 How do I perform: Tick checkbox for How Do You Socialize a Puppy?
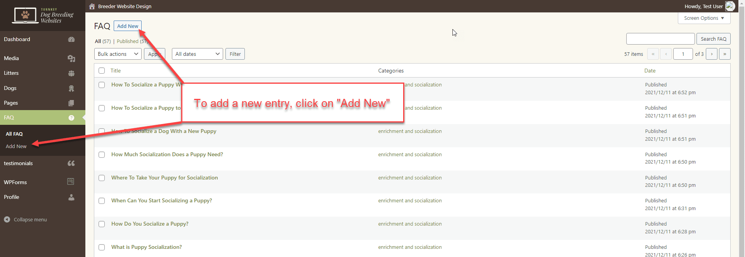pos(102,224)
